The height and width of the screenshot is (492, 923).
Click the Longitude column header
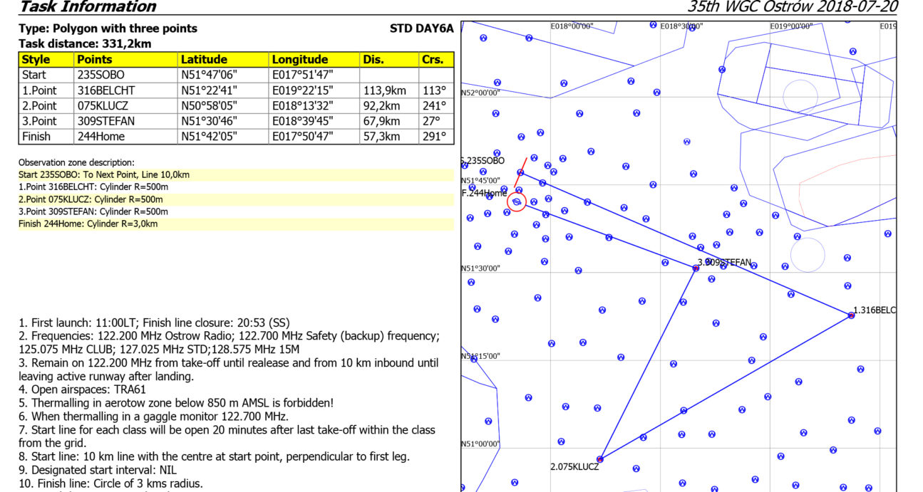pyautogui.click(x=299, y=60)
